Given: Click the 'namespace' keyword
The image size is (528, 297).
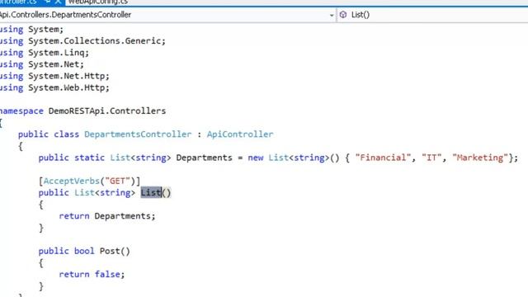Looking at the screenshot, I should tap(21, 111).
